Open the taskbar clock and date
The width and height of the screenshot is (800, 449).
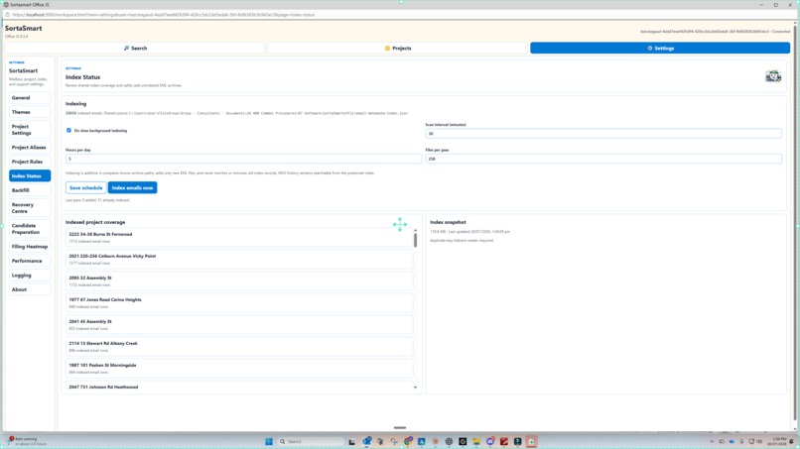[x=779, y=442]
